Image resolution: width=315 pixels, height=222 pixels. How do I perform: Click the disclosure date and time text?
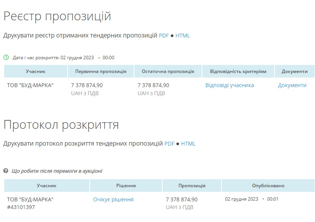coord(63,58)
